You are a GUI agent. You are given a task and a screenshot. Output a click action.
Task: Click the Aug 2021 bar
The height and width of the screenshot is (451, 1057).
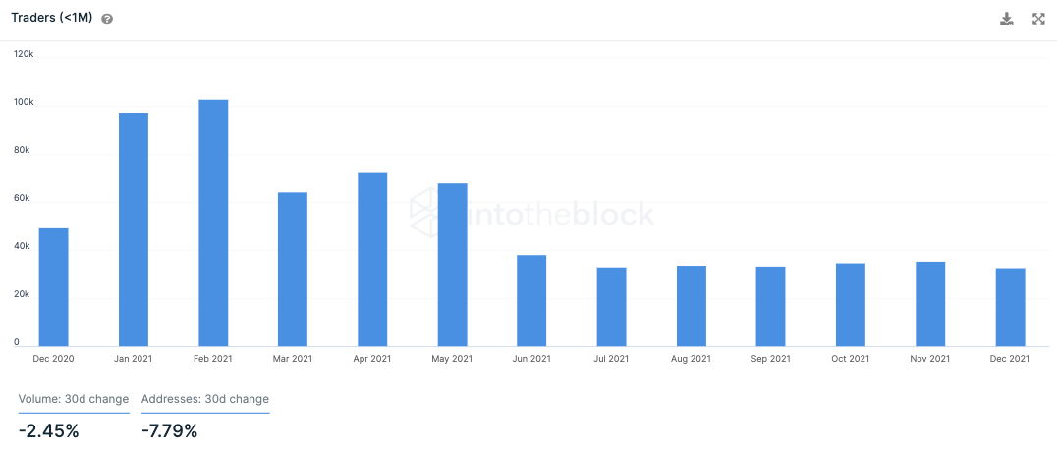[x=692, y=306]
